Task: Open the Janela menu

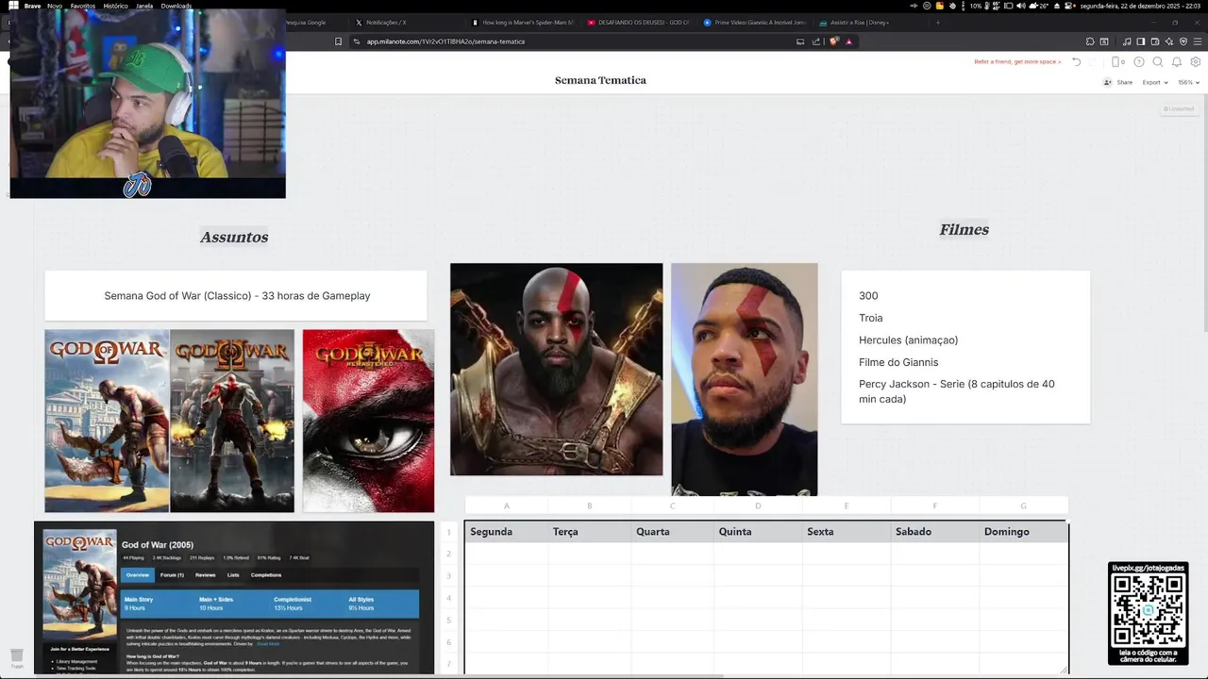Action: pos(144,6)
